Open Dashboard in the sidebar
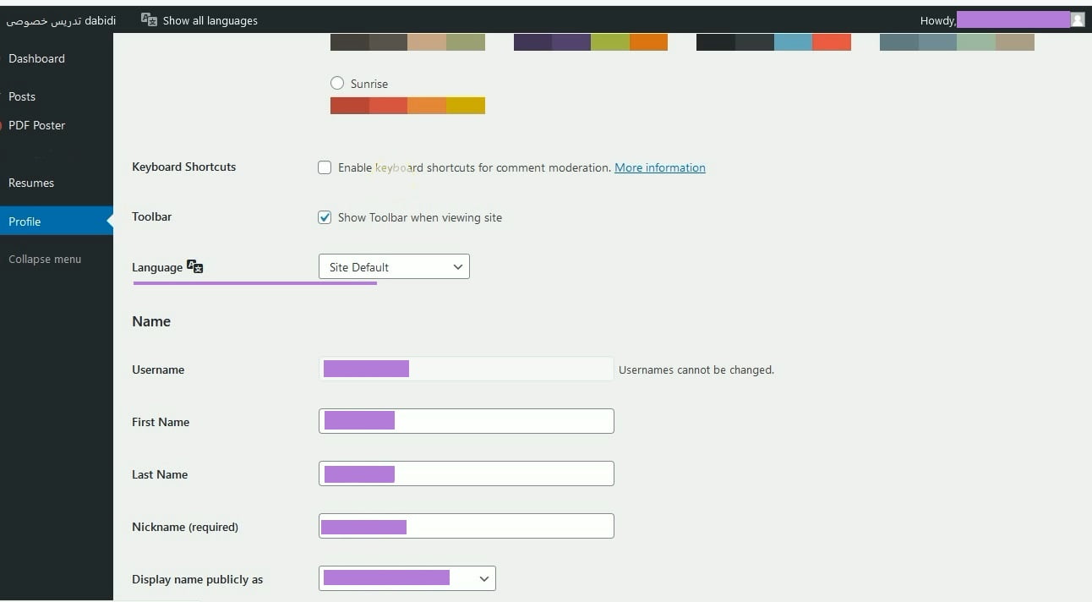This screenshot has width=1092, height=602. [36, 58]
